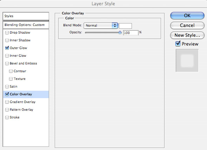Click the Blend Mode dropdown arrows
This screenshot has height=150, width=207.
point(115,26)
